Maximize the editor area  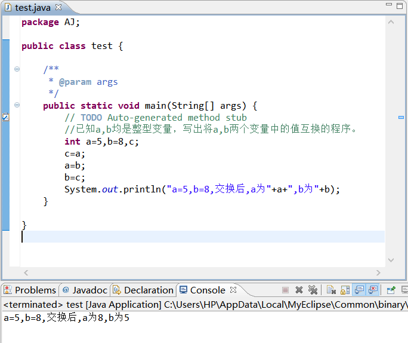(x=400, y=6)
